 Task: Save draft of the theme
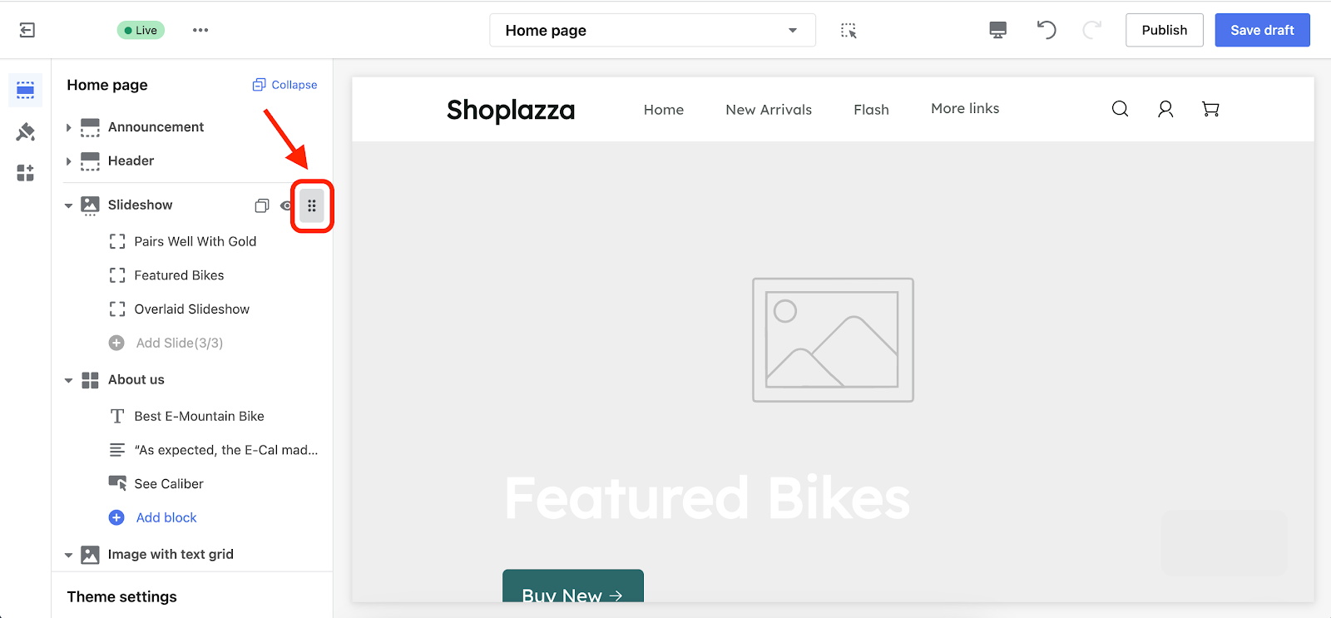(x=1262, y=30)
